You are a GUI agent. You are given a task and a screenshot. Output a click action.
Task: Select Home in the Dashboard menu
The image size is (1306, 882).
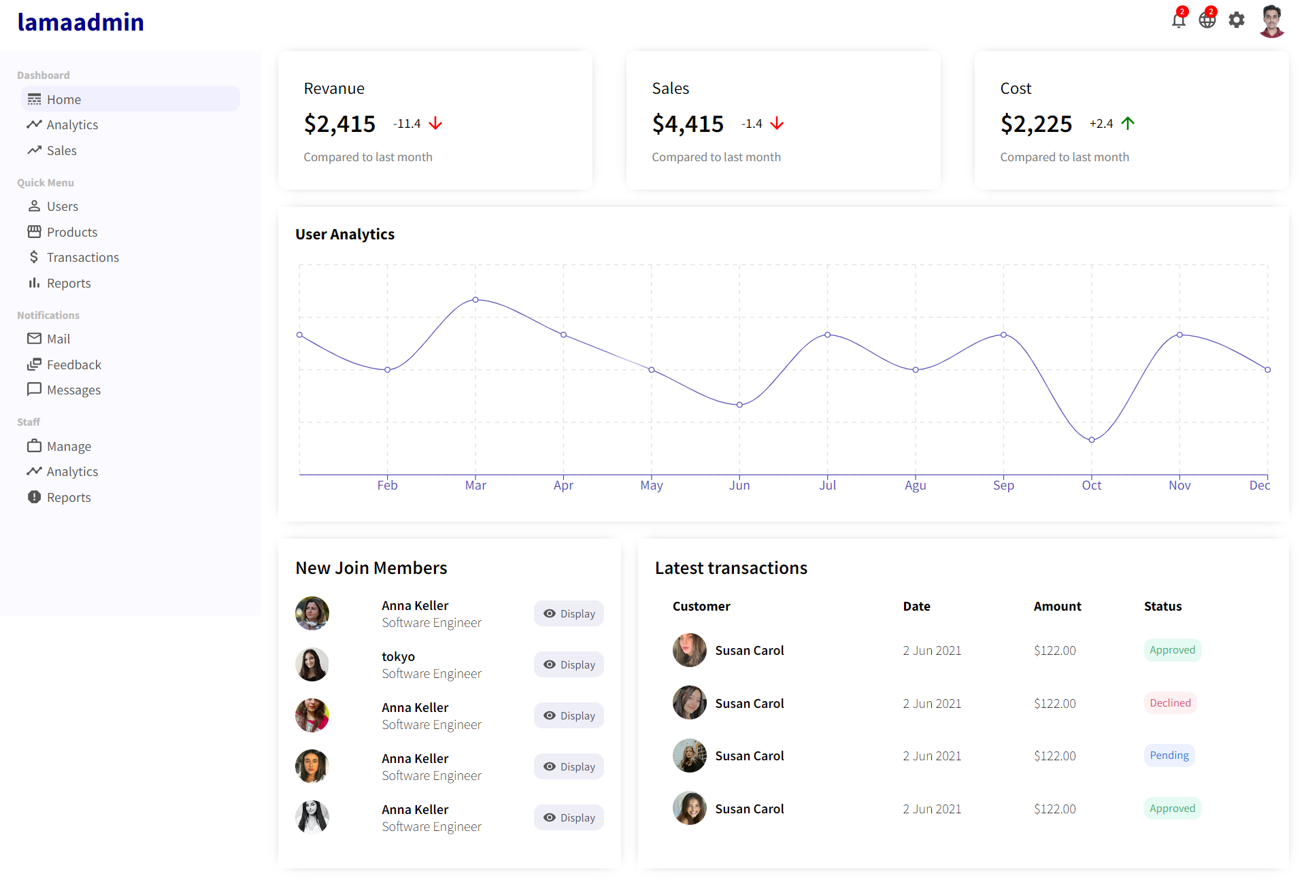tap(131, 99)
